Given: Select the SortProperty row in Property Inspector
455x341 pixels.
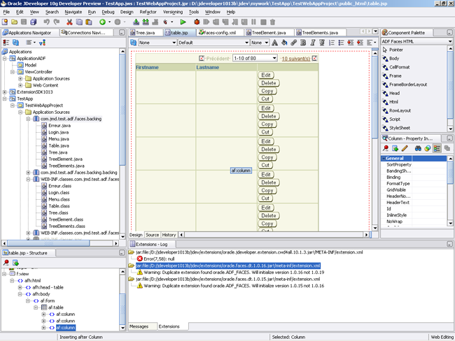Looking at the screenshot, I should [x=399, y=164].
